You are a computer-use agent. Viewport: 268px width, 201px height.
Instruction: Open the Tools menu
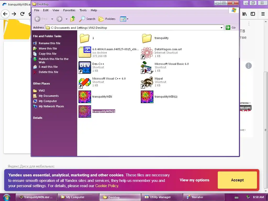pos(83,10)
